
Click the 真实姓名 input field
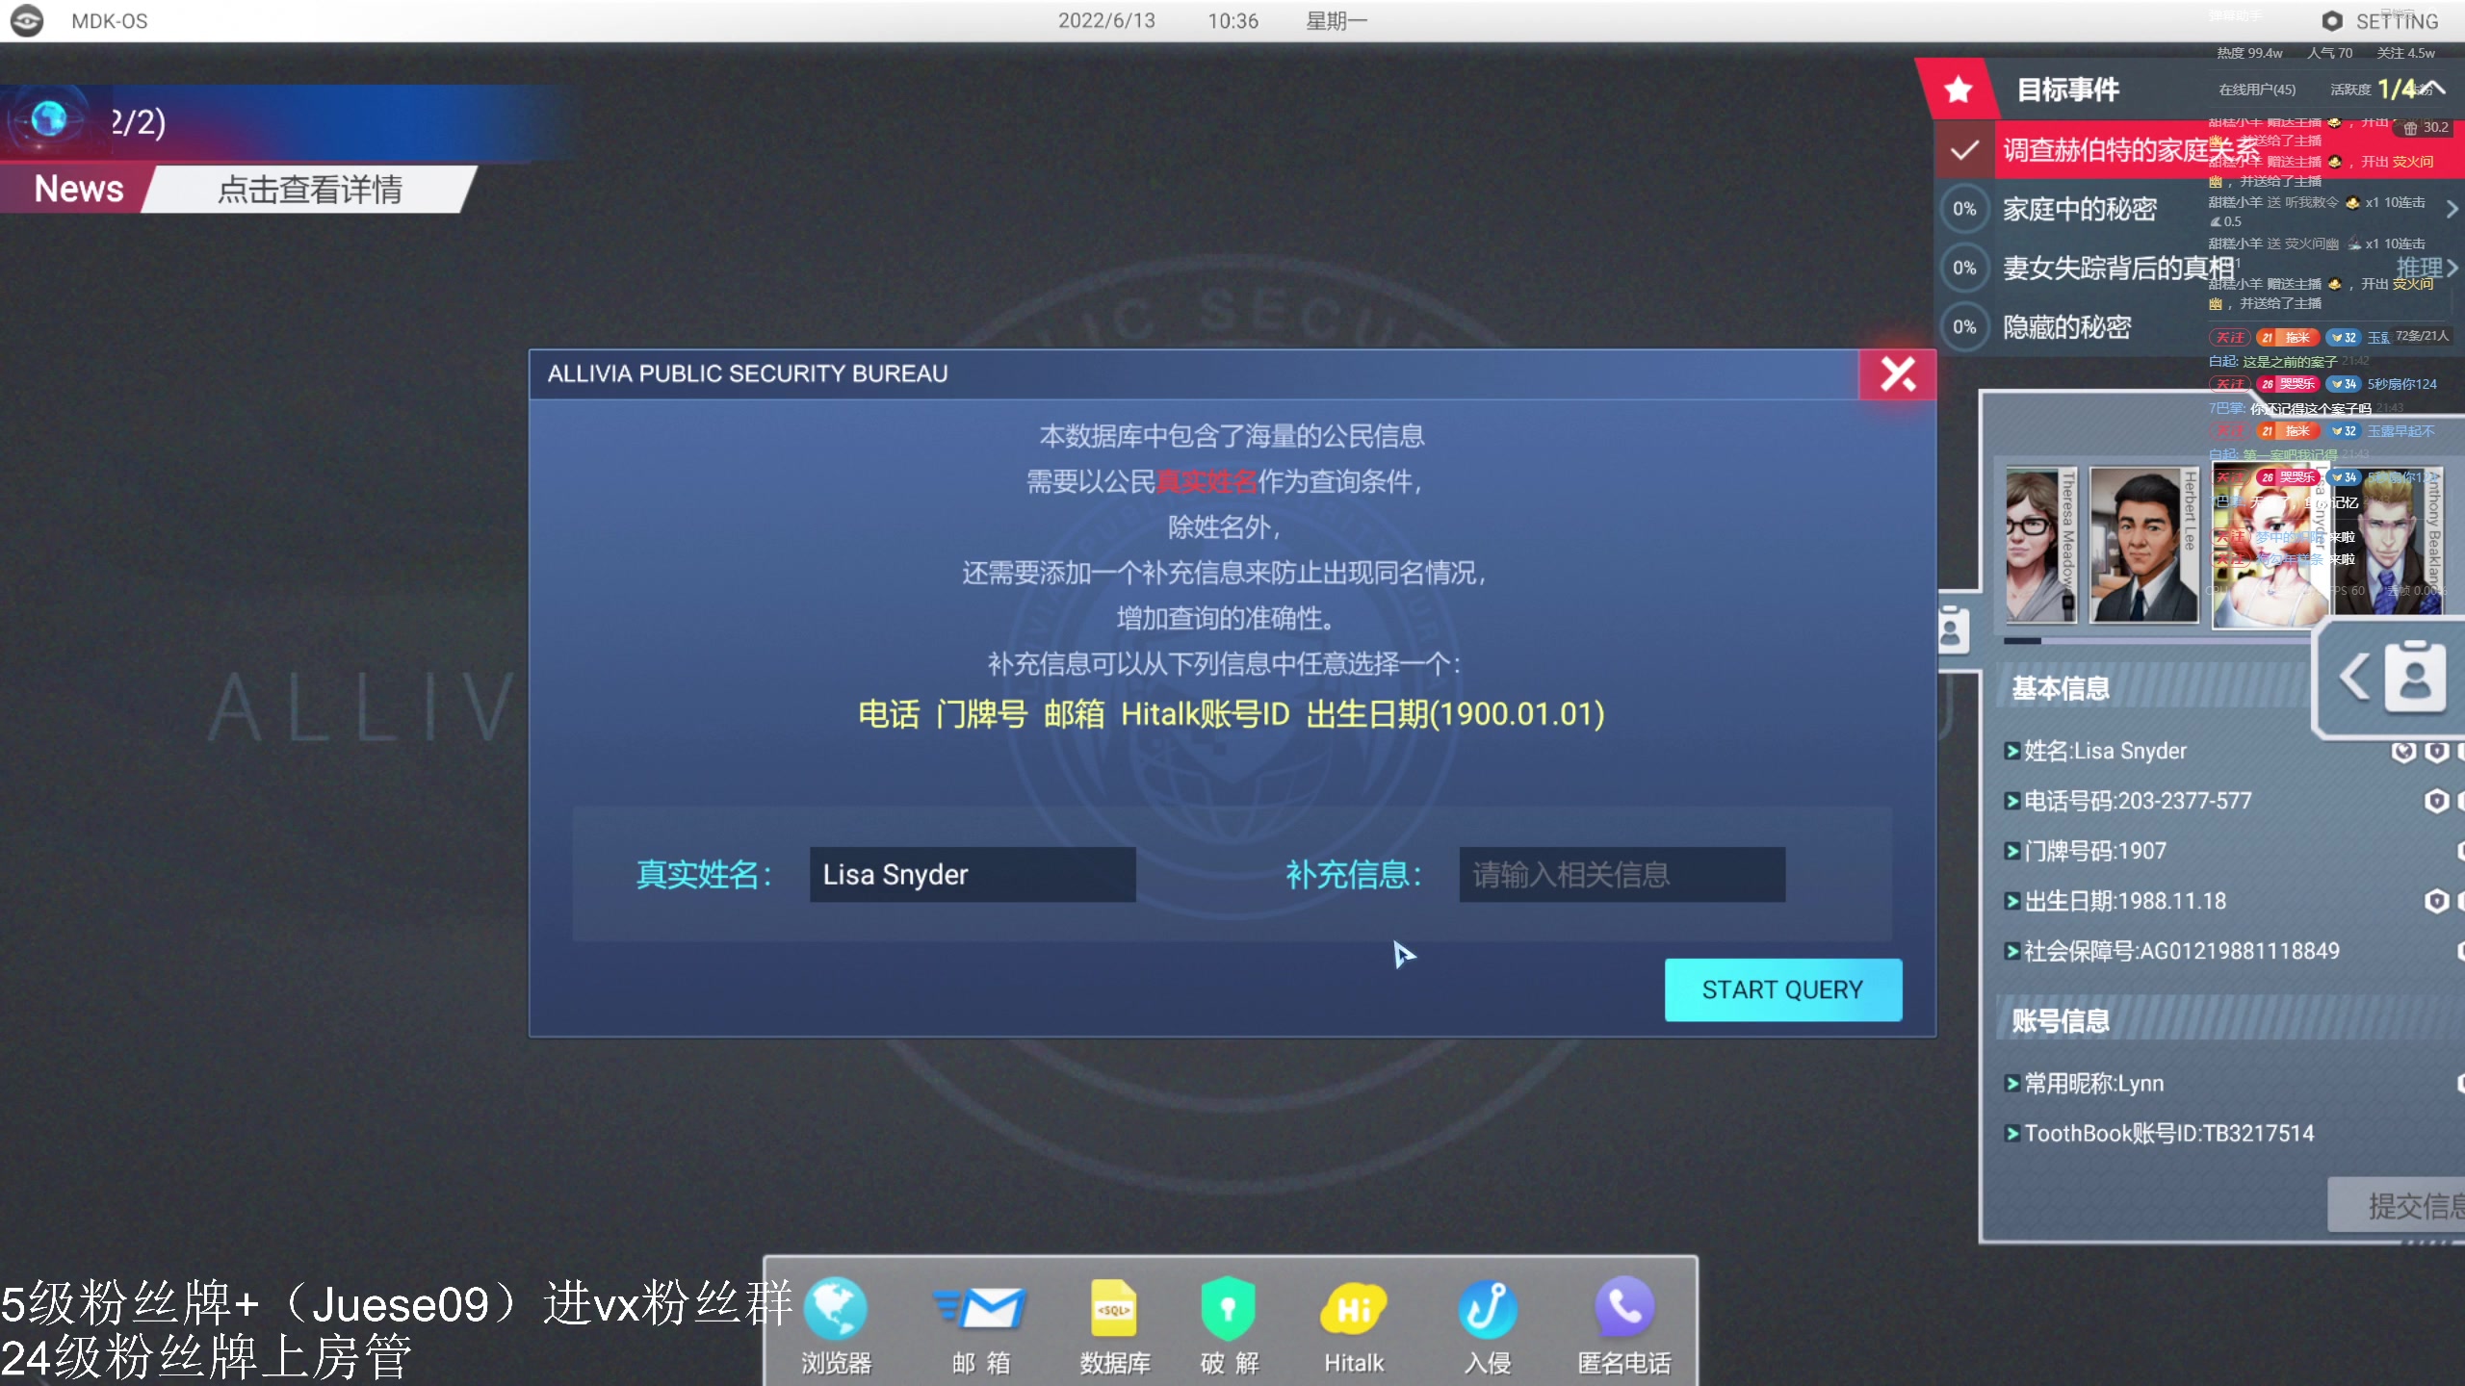click(973, 874)
